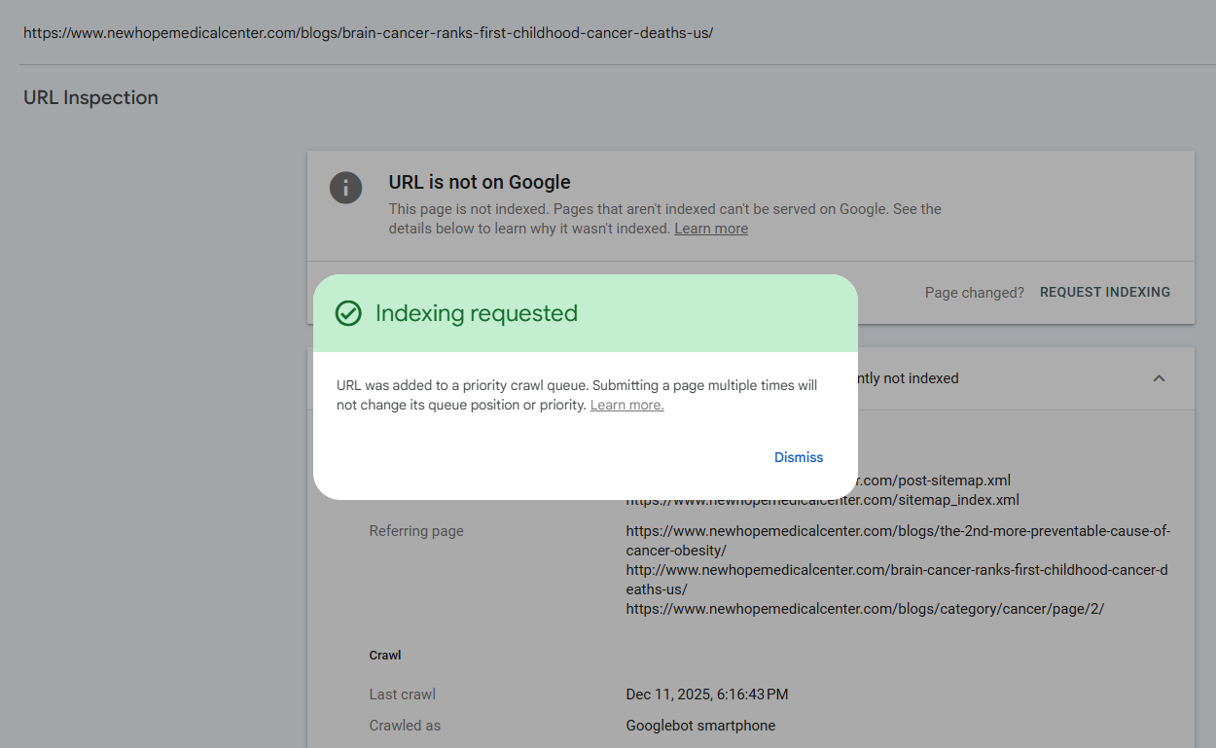The image size is (1216, 748).
Task: Select the Googlebot smartphone value
Action: [x=700, y=726]
